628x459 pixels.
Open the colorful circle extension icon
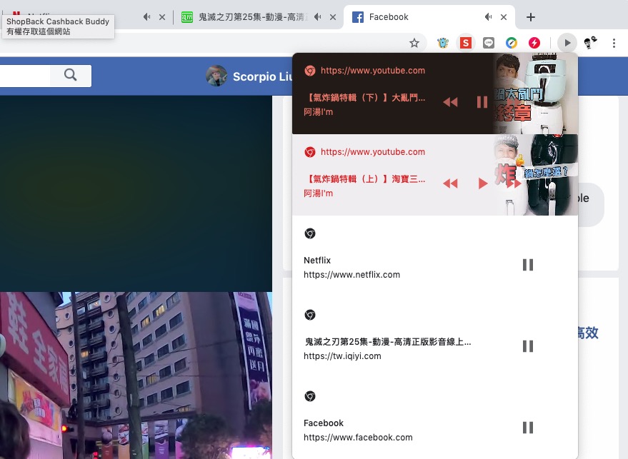click(512, 43)
